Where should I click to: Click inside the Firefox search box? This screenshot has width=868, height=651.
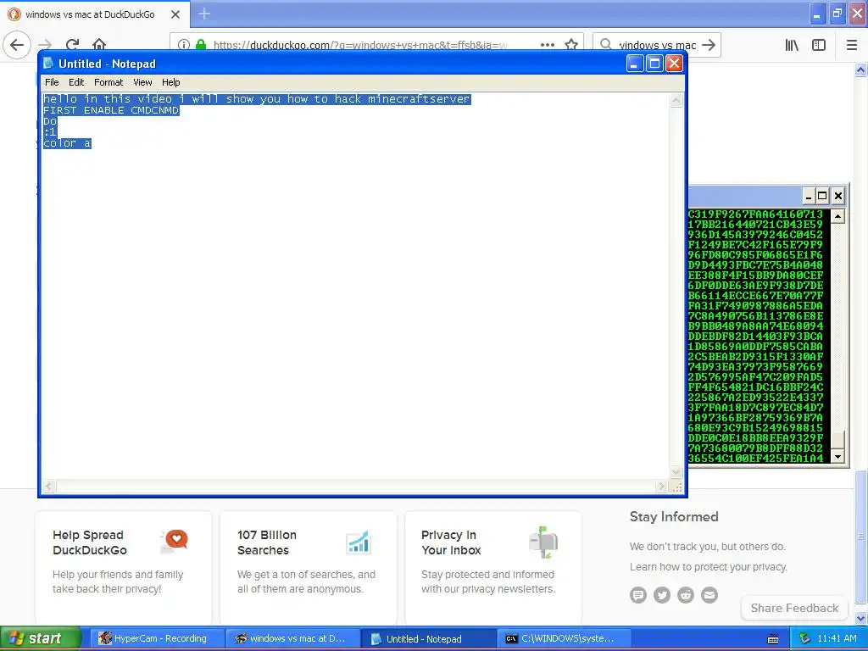point(657,45)
